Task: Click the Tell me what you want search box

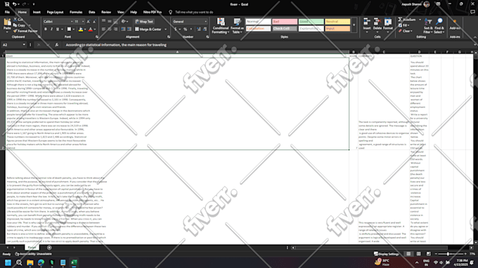Action: (194, 12)
